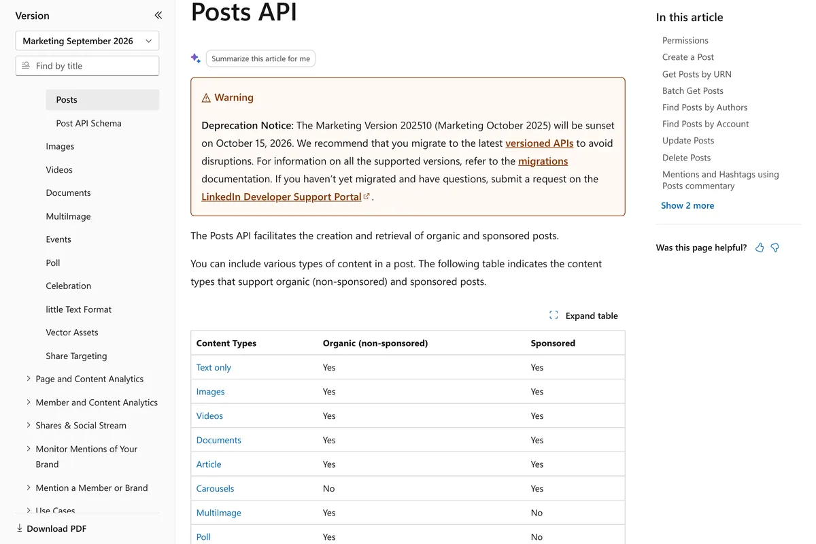Open Vector Assets page

point(72,332)
